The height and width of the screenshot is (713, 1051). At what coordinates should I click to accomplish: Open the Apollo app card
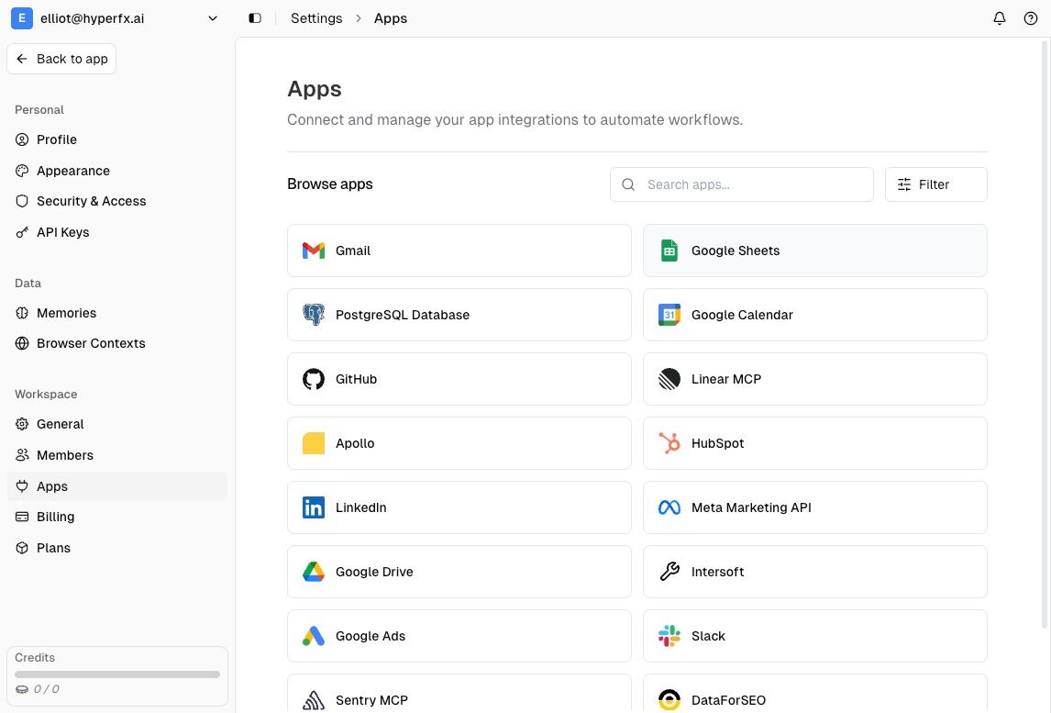[459, 443]
